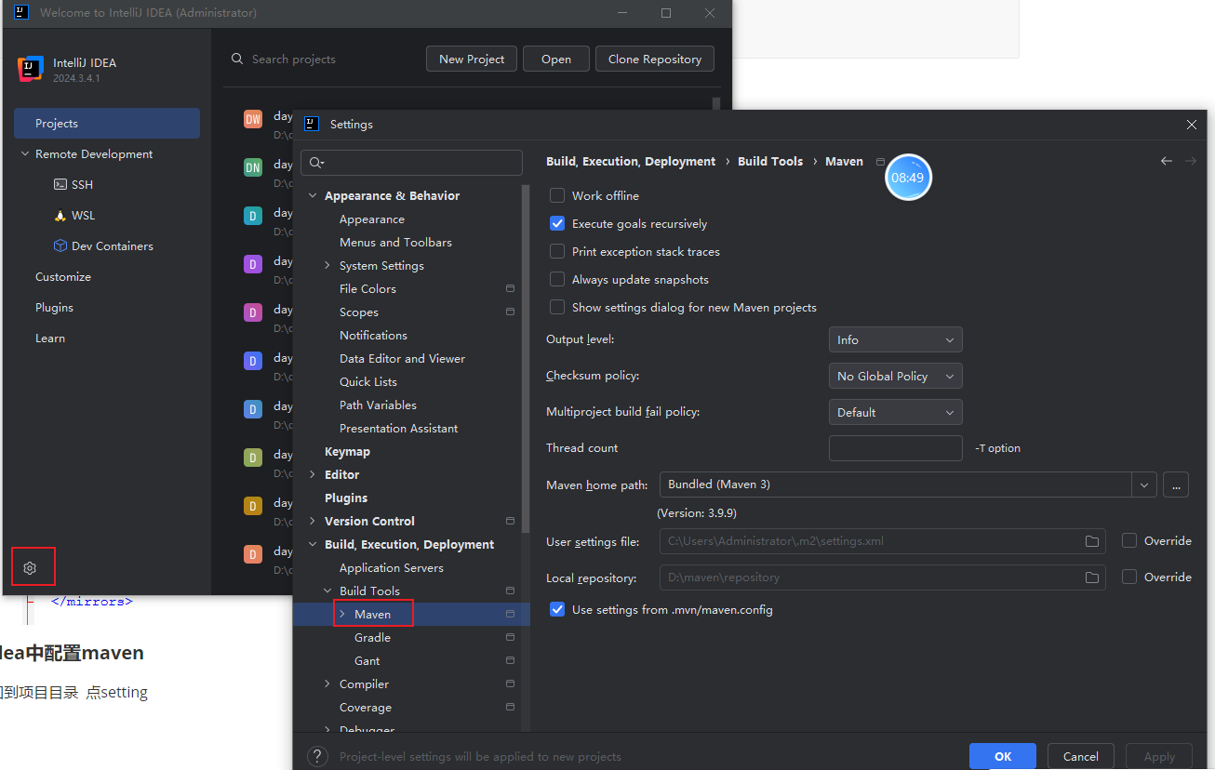This screenshot has height=770, width=1215.
Task: Uncheck Use settings from .mvn/maven.config
Action: (x=557, y=609)
